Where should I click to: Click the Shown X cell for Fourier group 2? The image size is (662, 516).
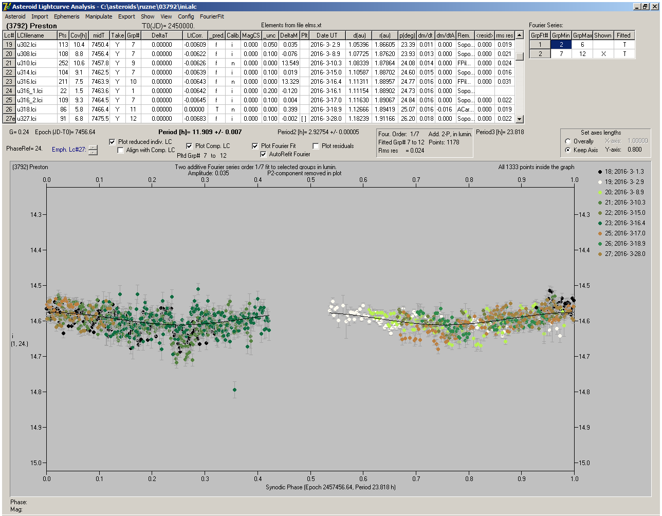point(603,54)
